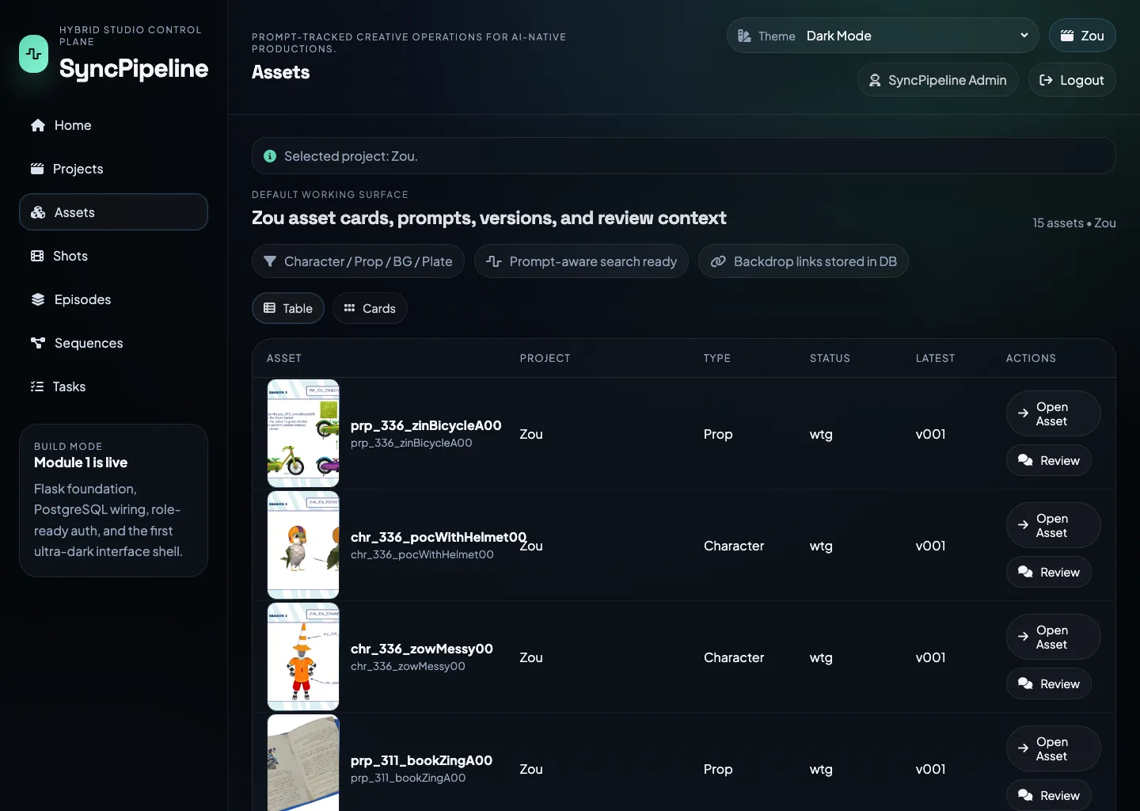Viewport: 1140px width, 811px height.
Task: Click the arrow icon for prp_336_zinBicycleA00 Open Asset
Action: click(x=1023, y=413)
